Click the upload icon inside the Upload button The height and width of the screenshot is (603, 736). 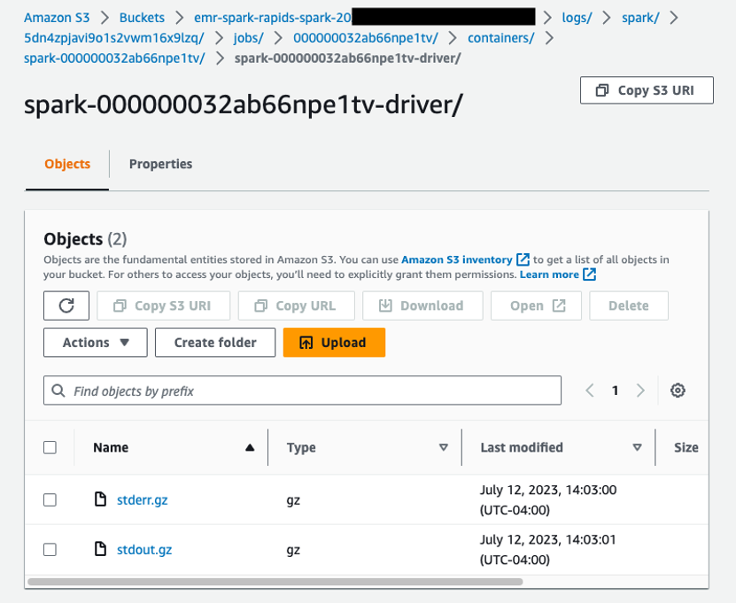306,342
